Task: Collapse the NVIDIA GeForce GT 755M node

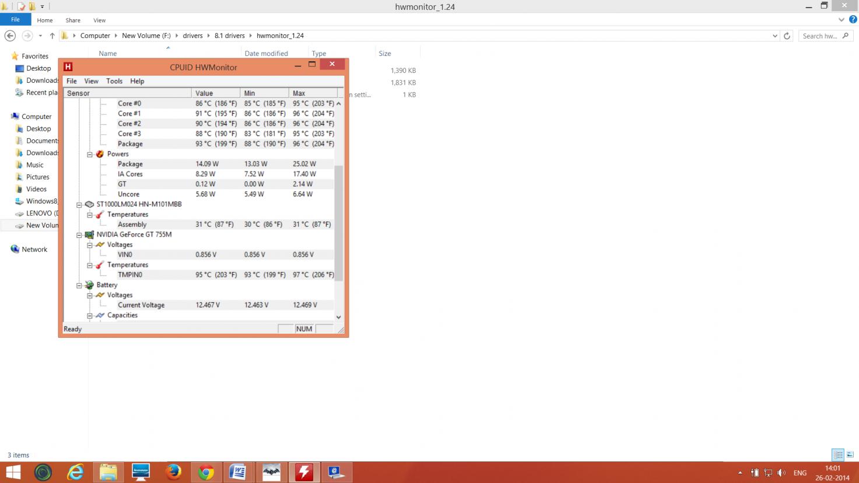Action: [79, 235]
